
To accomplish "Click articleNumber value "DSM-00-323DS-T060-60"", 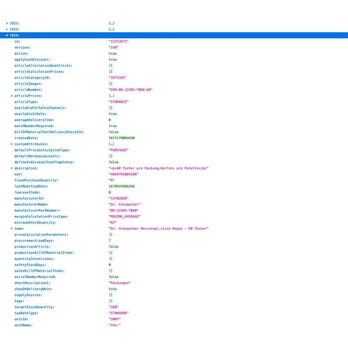I will coord(130,90).
